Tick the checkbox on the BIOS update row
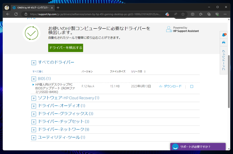Screen dimensions: 233x154 point(192,86)
